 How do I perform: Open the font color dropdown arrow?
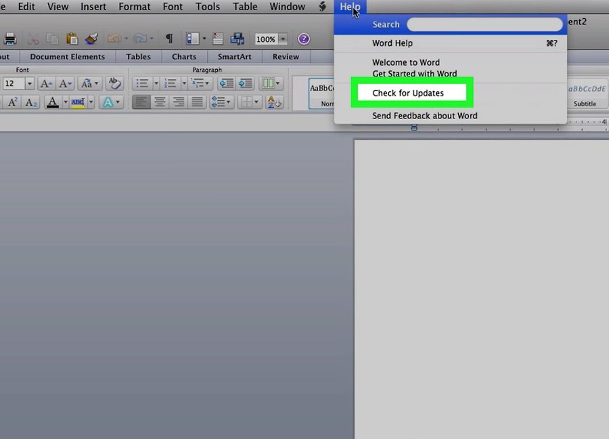66,102
